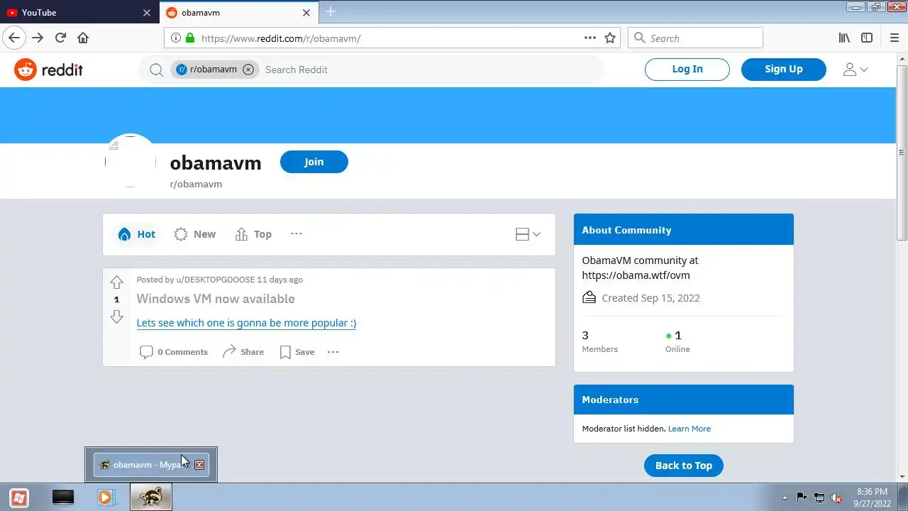Close the YouTube tab
This screenshot has height=511, width=908.
(147, 13)
